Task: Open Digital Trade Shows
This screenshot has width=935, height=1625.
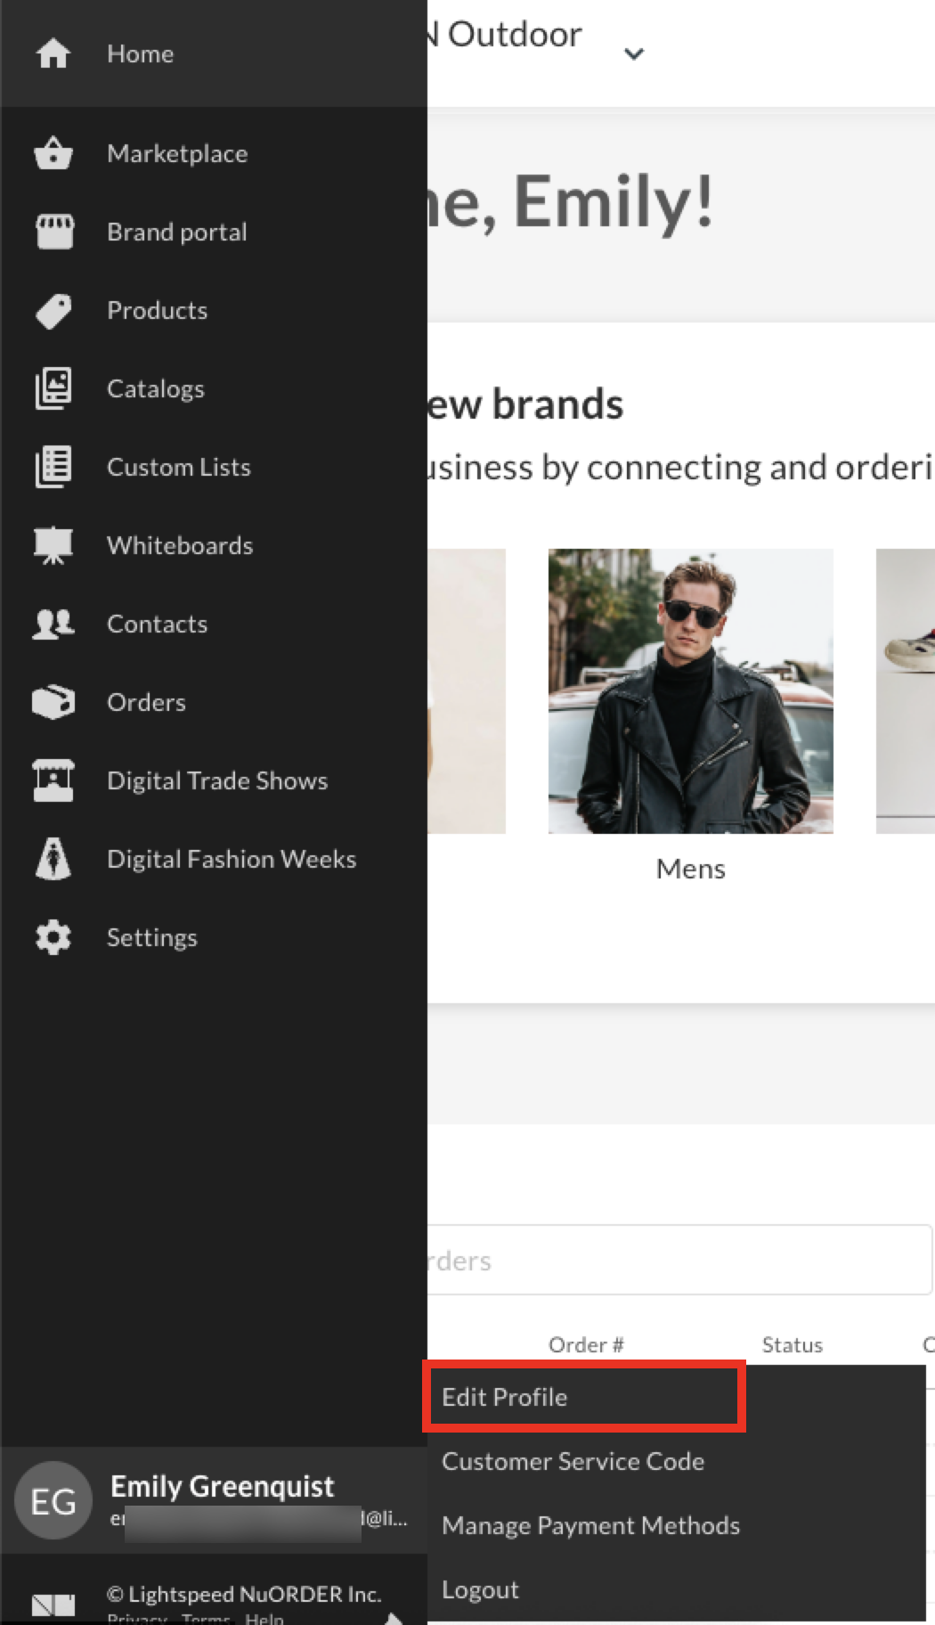Action: pos(214,780)
